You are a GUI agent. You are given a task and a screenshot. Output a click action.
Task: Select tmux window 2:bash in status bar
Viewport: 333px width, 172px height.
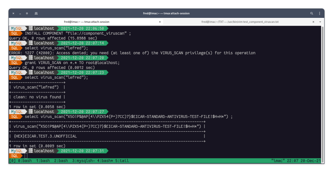tap(61, 161)
